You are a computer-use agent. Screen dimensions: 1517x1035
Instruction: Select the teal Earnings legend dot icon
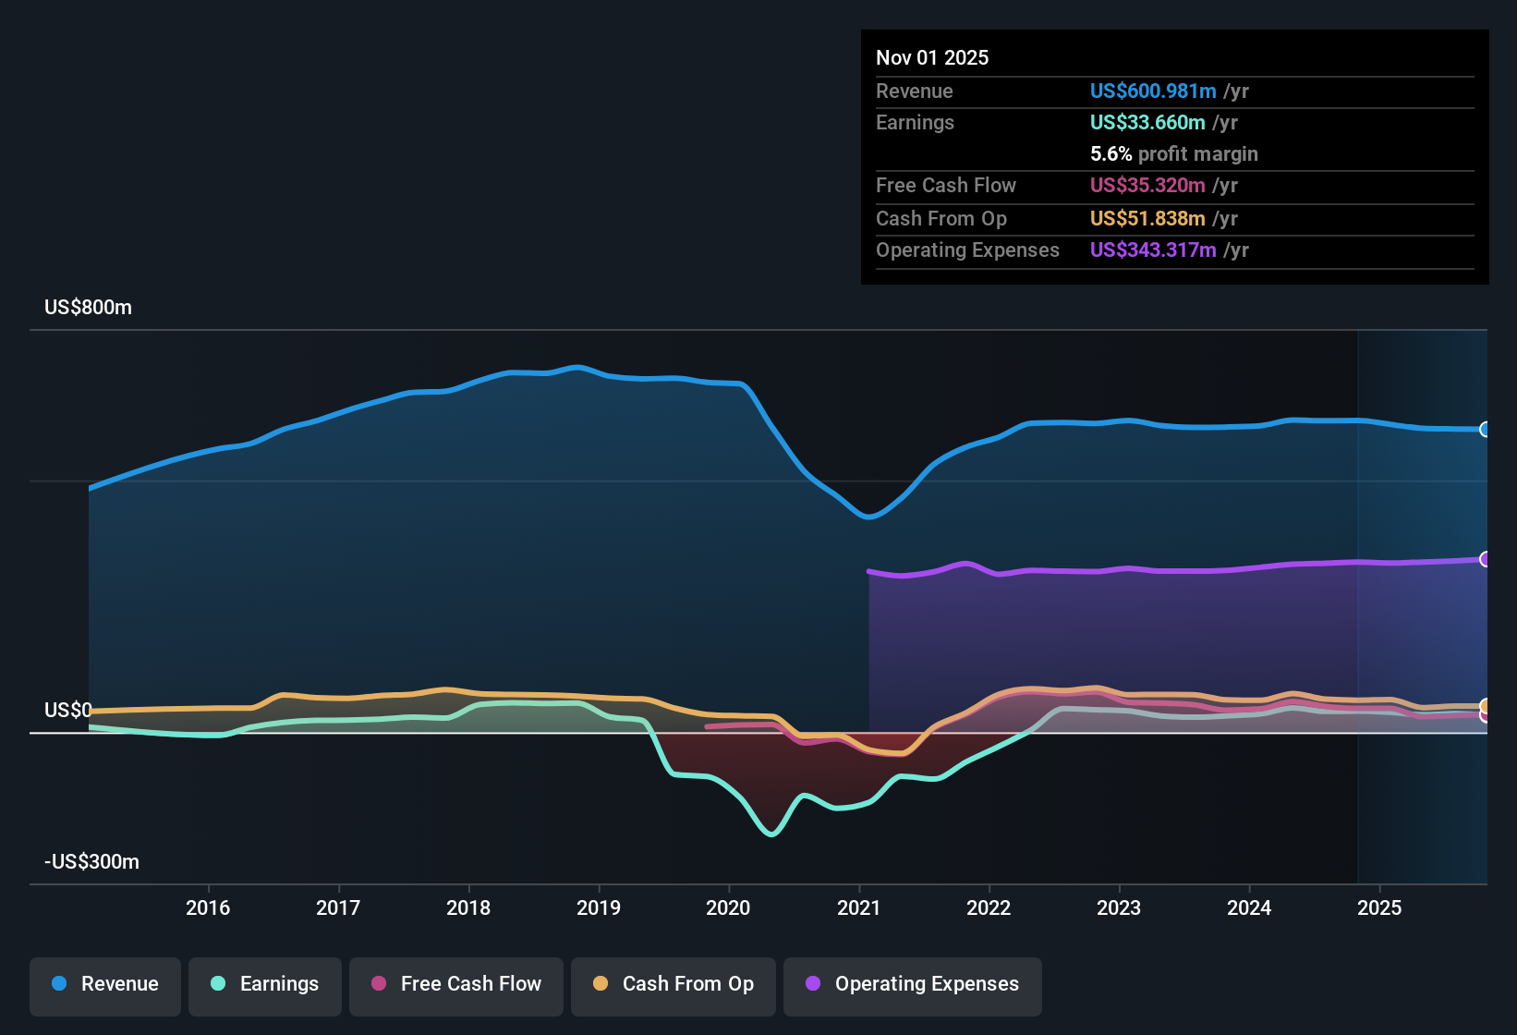click(x=218, y=984)
